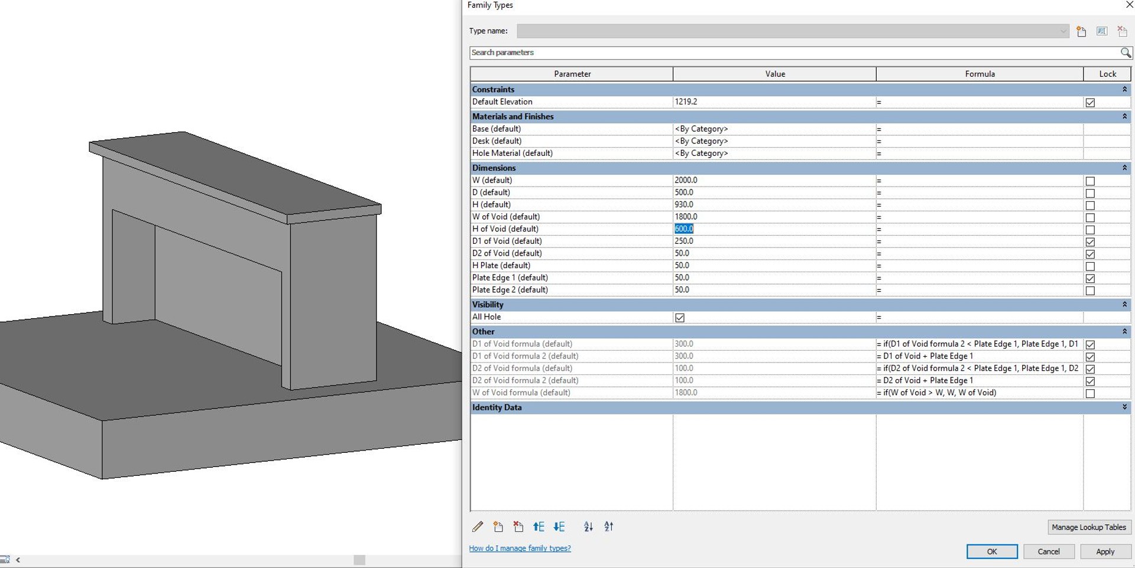Close the Family Types dialog
This screenshot has height=568, width=1135.
1128,5
